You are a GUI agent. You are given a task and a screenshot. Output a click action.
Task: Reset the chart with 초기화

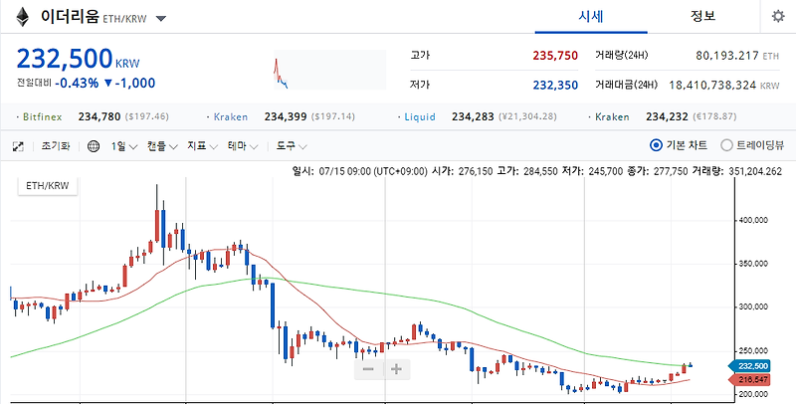(56, 146)
